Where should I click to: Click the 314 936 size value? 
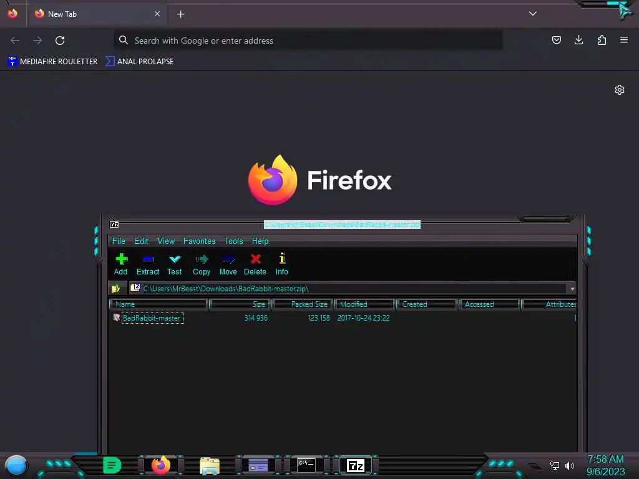click(256, 317)
